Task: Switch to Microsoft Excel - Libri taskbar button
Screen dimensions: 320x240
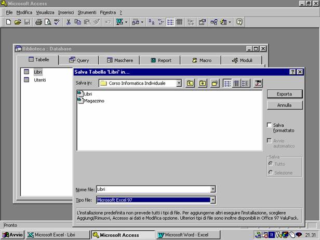Action: tap(57, 235)
